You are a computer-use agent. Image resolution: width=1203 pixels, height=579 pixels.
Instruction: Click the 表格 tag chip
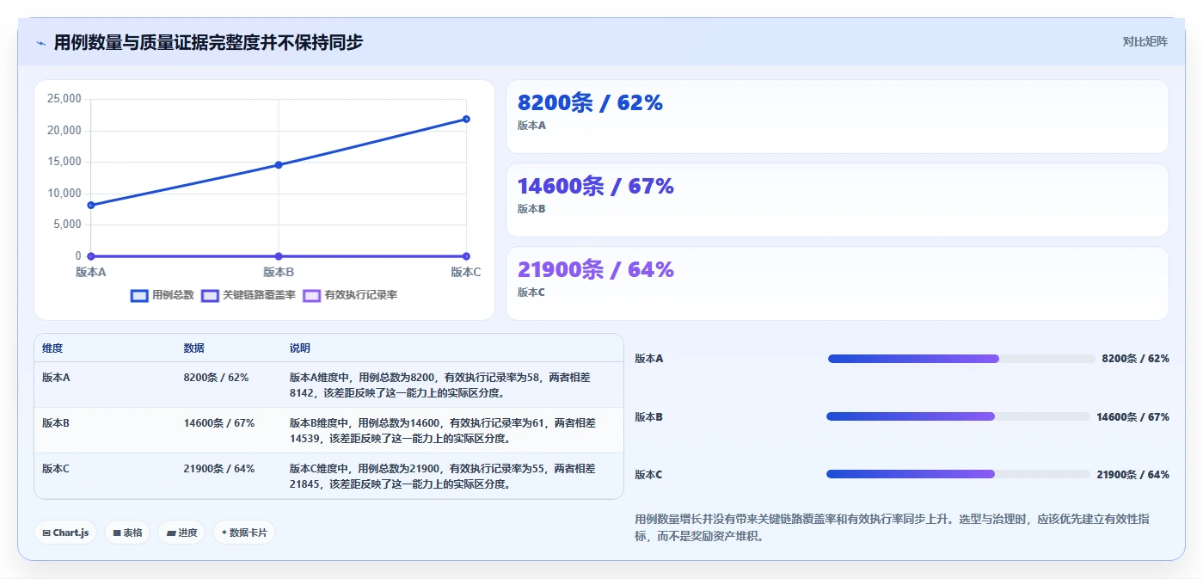(x=127, y=533)
